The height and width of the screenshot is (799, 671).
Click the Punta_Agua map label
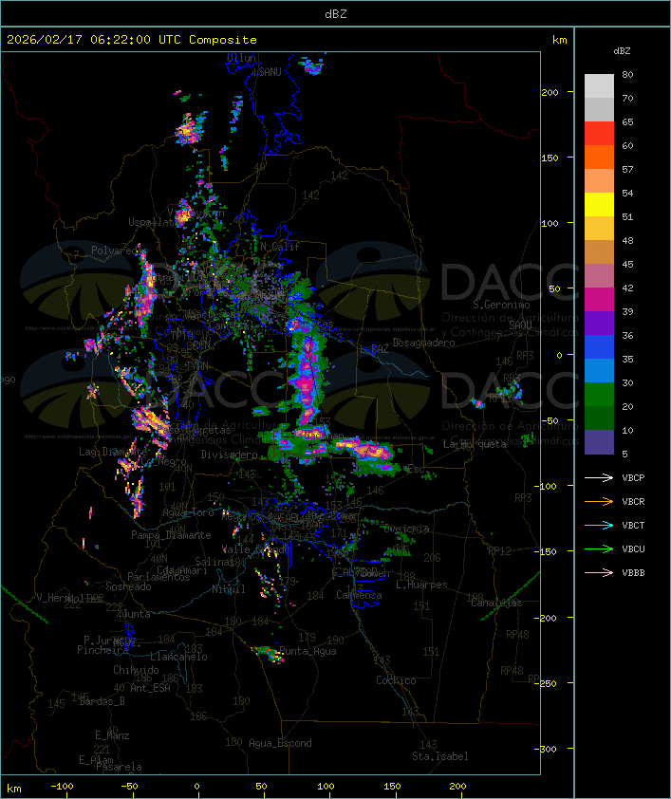coord(308,651)
